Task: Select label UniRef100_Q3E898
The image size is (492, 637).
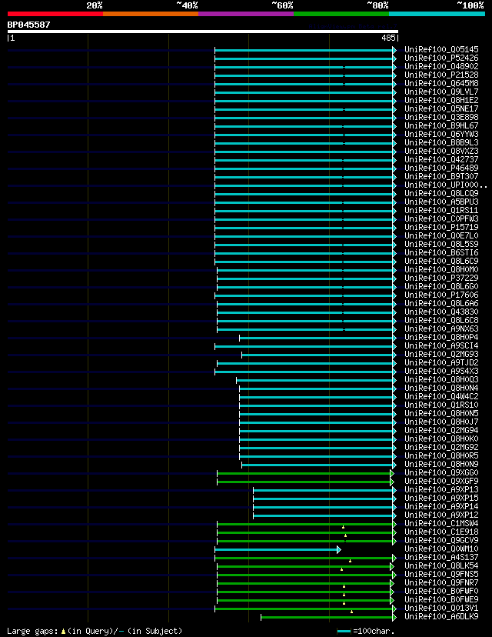Action: click(x=441, y=117)
